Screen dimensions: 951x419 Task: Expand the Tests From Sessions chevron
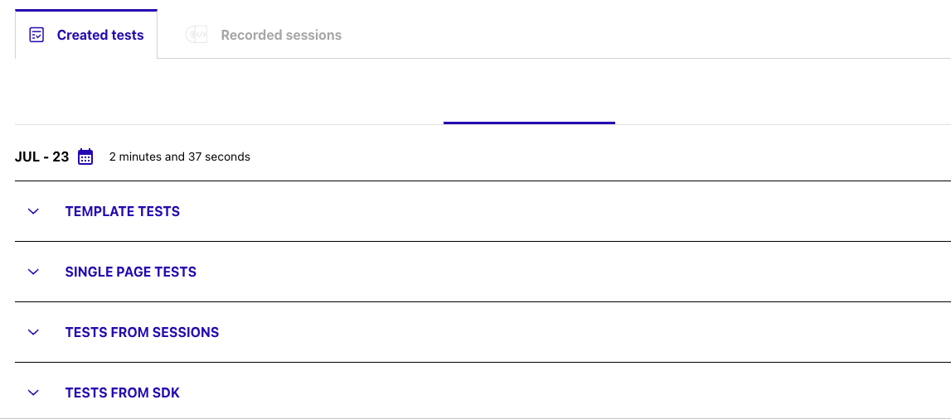coord(33,332)
